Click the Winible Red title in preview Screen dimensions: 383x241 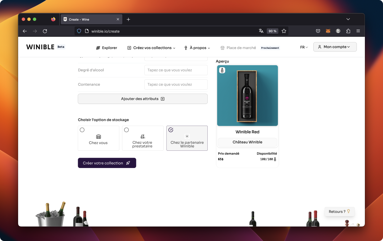[x=248, y=132]
